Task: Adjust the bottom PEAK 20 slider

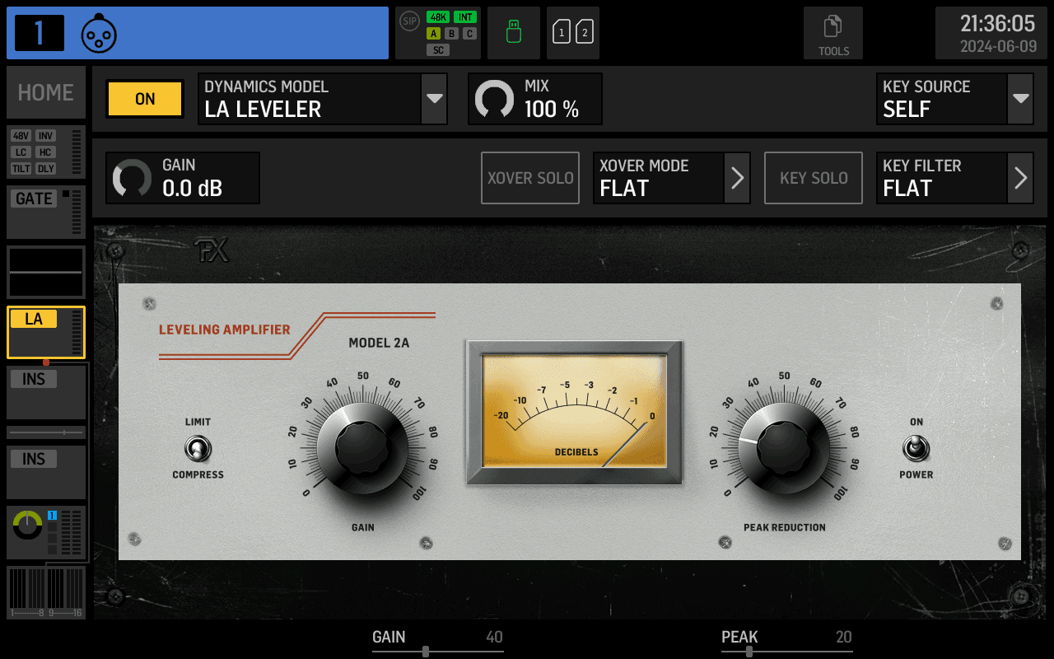Action: (786, 642)
